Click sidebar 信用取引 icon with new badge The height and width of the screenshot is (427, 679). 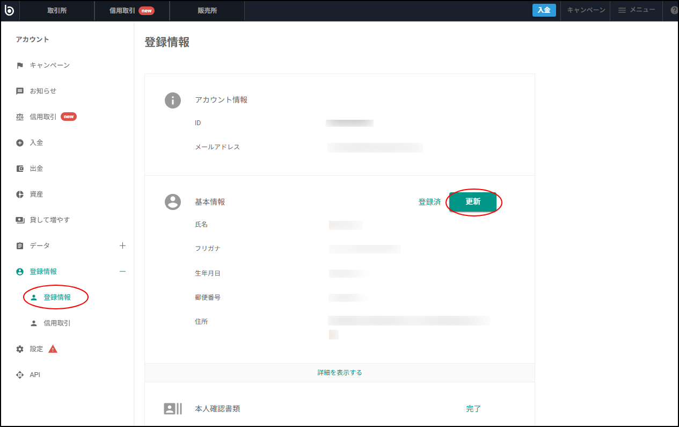(x=19, y=117)
